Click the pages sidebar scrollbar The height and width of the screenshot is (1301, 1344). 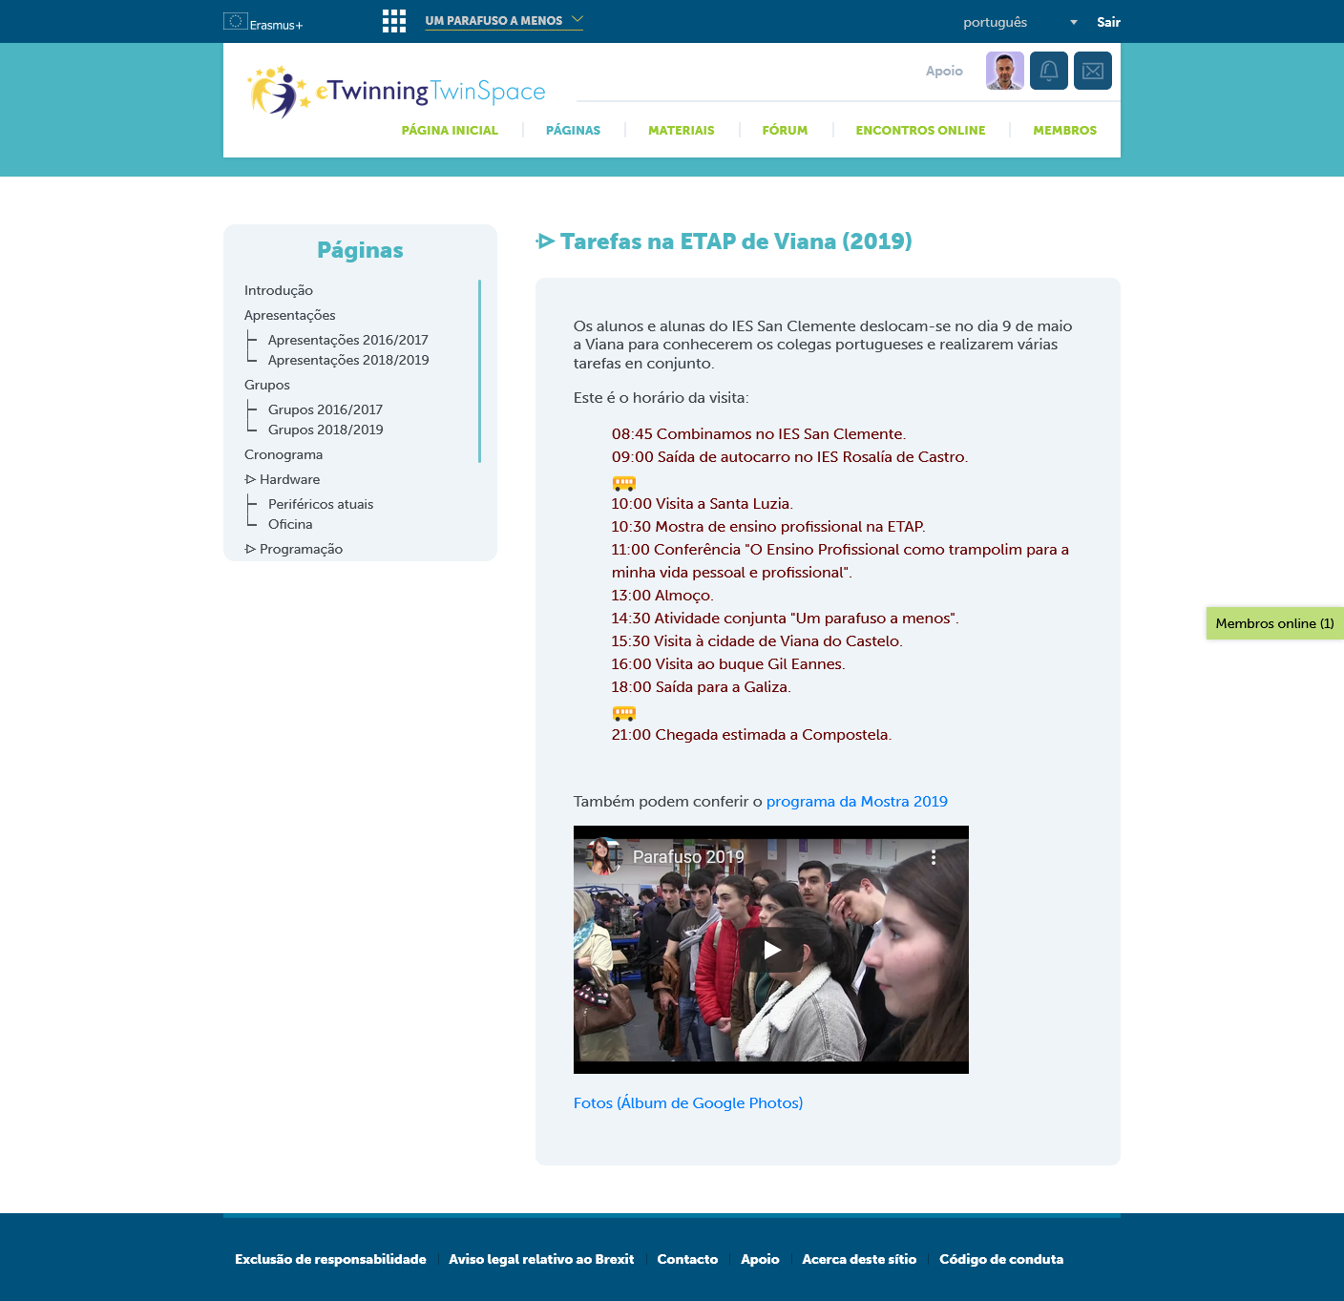[479, 371]
